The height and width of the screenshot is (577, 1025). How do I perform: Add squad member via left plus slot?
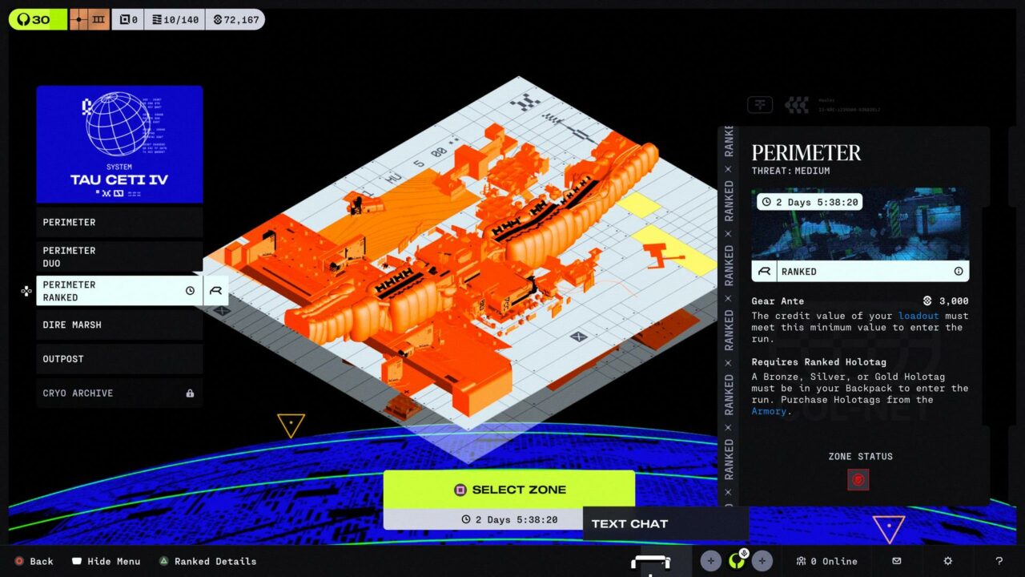(x=710, y=561)
